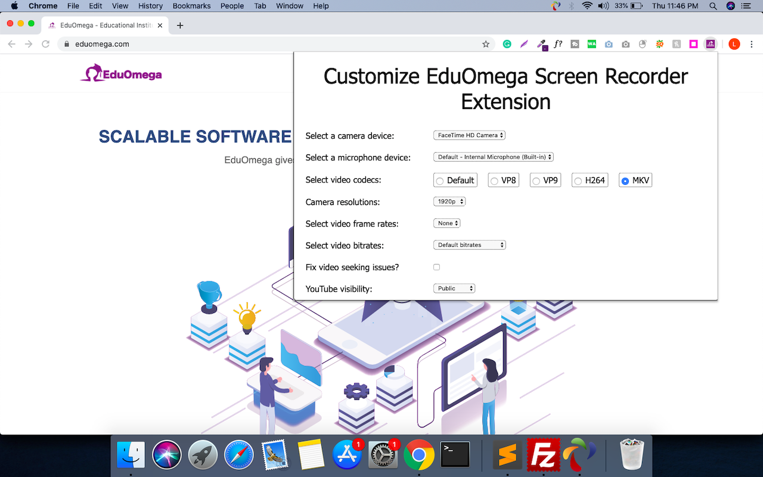Bookmark the page with the star icon
The image size is (763, 477).
pos(485,44)
